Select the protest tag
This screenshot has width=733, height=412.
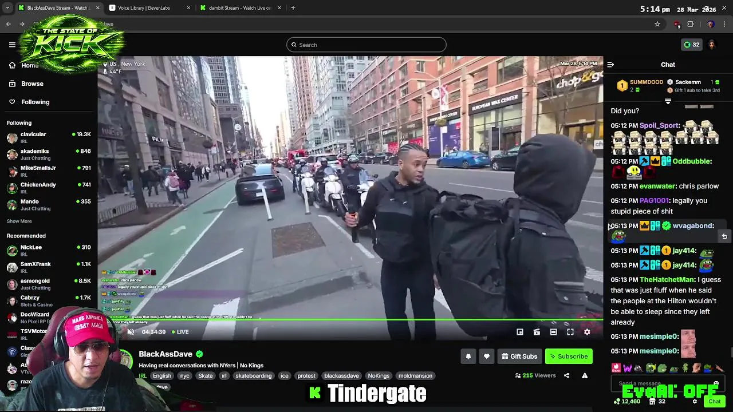coord(306,376)
